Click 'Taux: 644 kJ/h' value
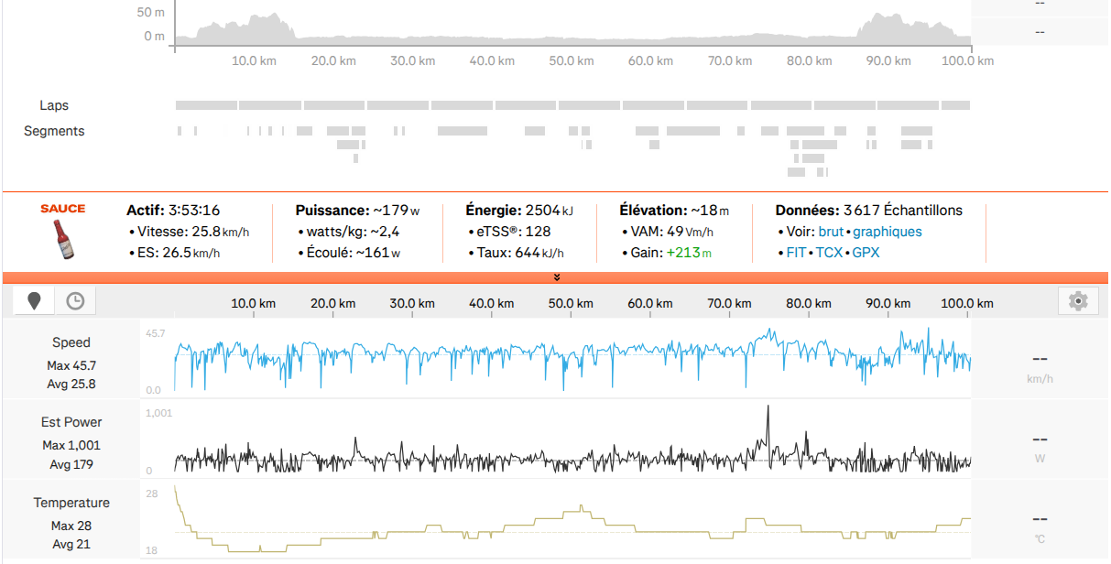The image size is (1111, 564). tap(519, 253)
